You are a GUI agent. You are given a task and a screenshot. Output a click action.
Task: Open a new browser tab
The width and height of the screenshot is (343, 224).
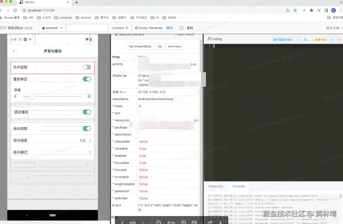coord(77,3)
